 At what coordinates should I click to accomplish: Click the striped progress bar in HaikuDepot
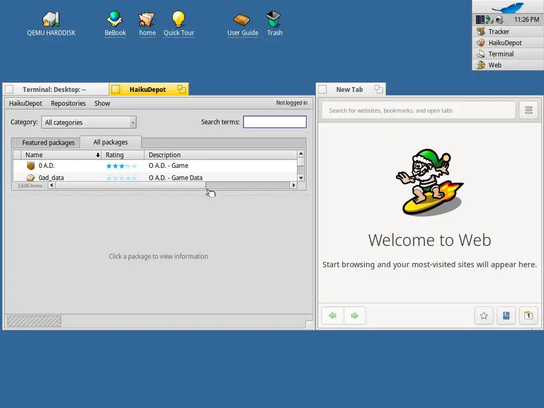(34, 321)
